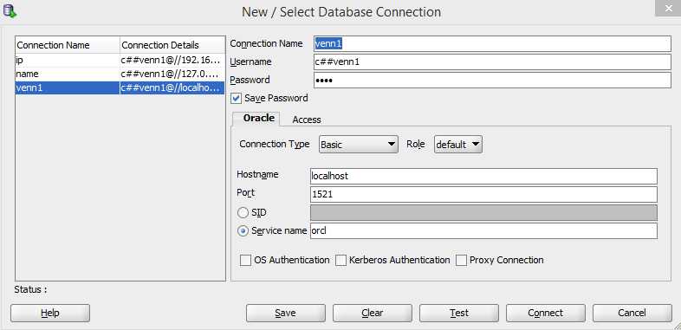Test the database connection
Viewport: 681px width, 330px height.
(x=459, y=313)
